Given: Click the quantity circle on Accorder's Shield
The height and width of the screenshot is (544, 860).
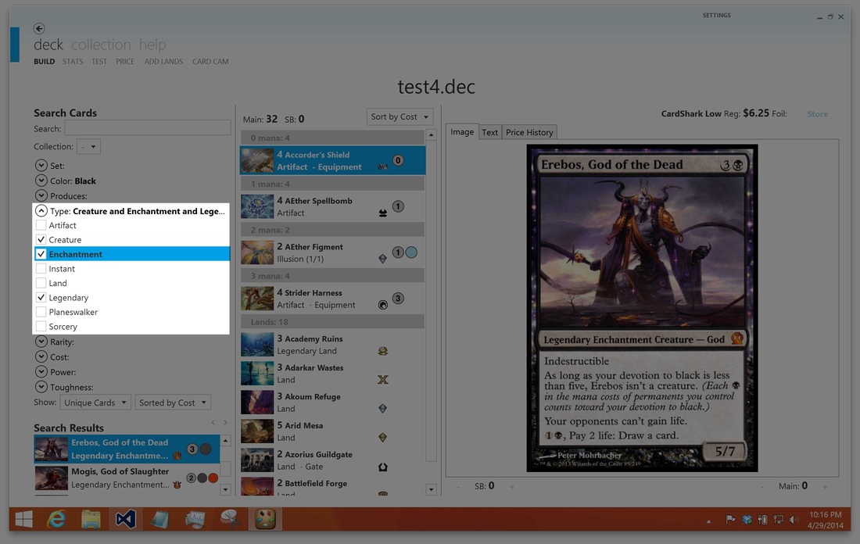Looking at the screenshot, I should 398,160.
